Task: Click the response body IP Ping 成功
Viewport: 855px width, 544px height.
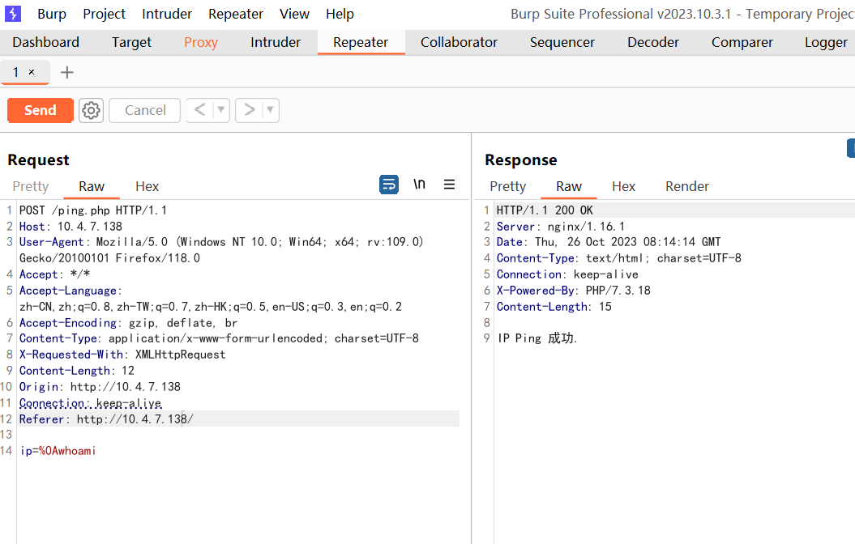Action: click(537, 338)
